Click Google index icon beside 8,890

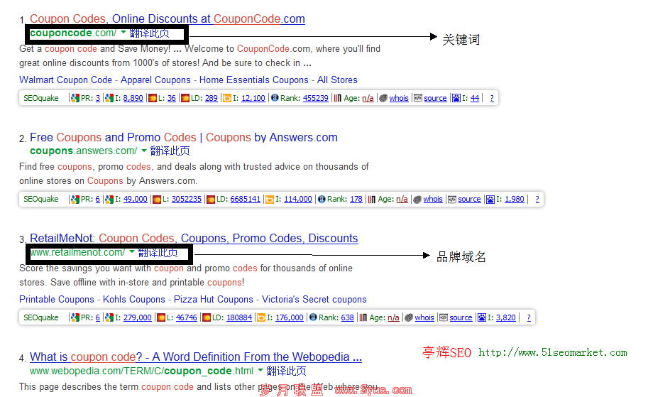(x=109, y=98)
